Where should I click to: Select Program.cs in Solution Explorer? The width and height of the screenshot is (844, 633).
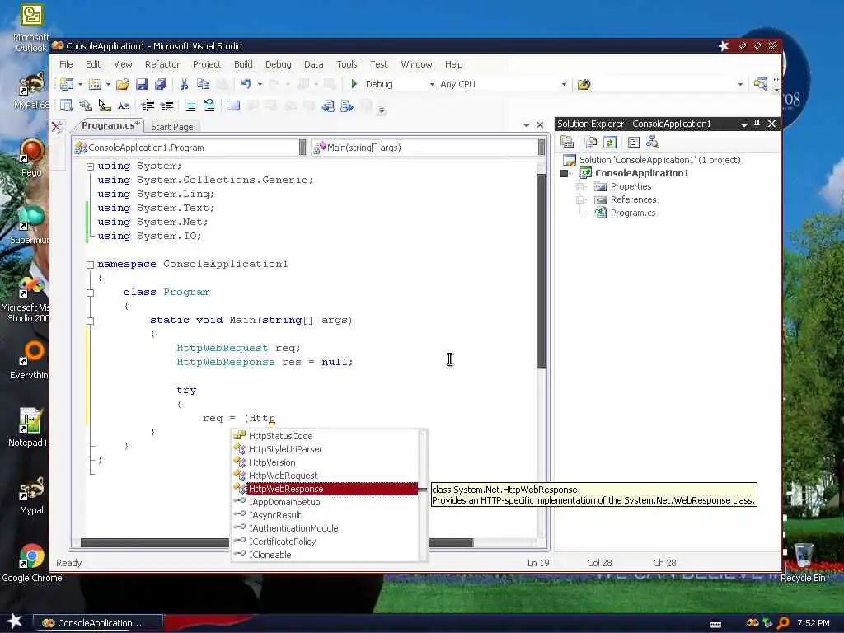pyautogui.click(x=632, y=213)
